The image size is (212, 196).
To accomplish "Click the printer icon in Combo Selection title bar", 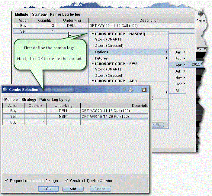I will [x=131, y=90].
